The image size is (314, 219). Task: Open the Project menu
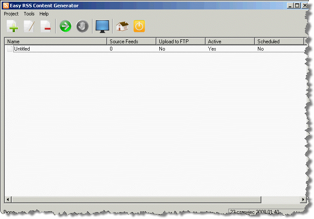coord(11,14)
